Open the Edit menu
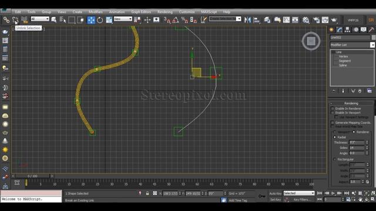 coord(18,12)
